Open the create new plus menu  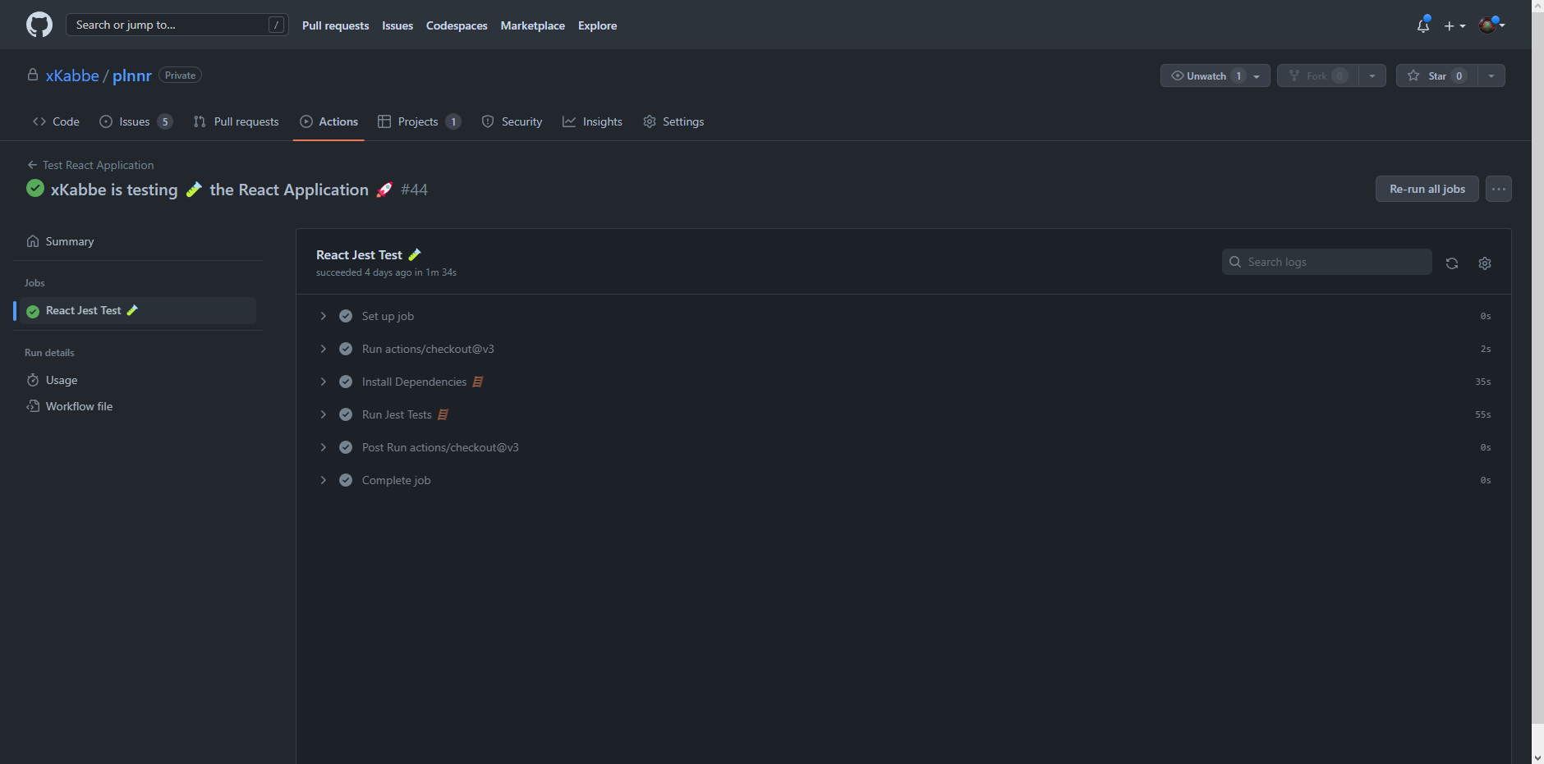[1454, 25]
